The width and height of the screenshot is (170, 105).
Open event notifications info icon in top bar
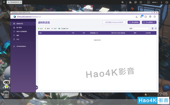tap(141, 2)
